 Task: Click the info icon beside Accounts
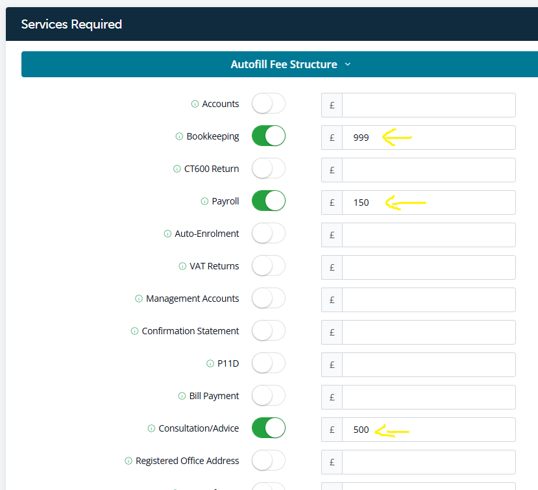point(195,104)
